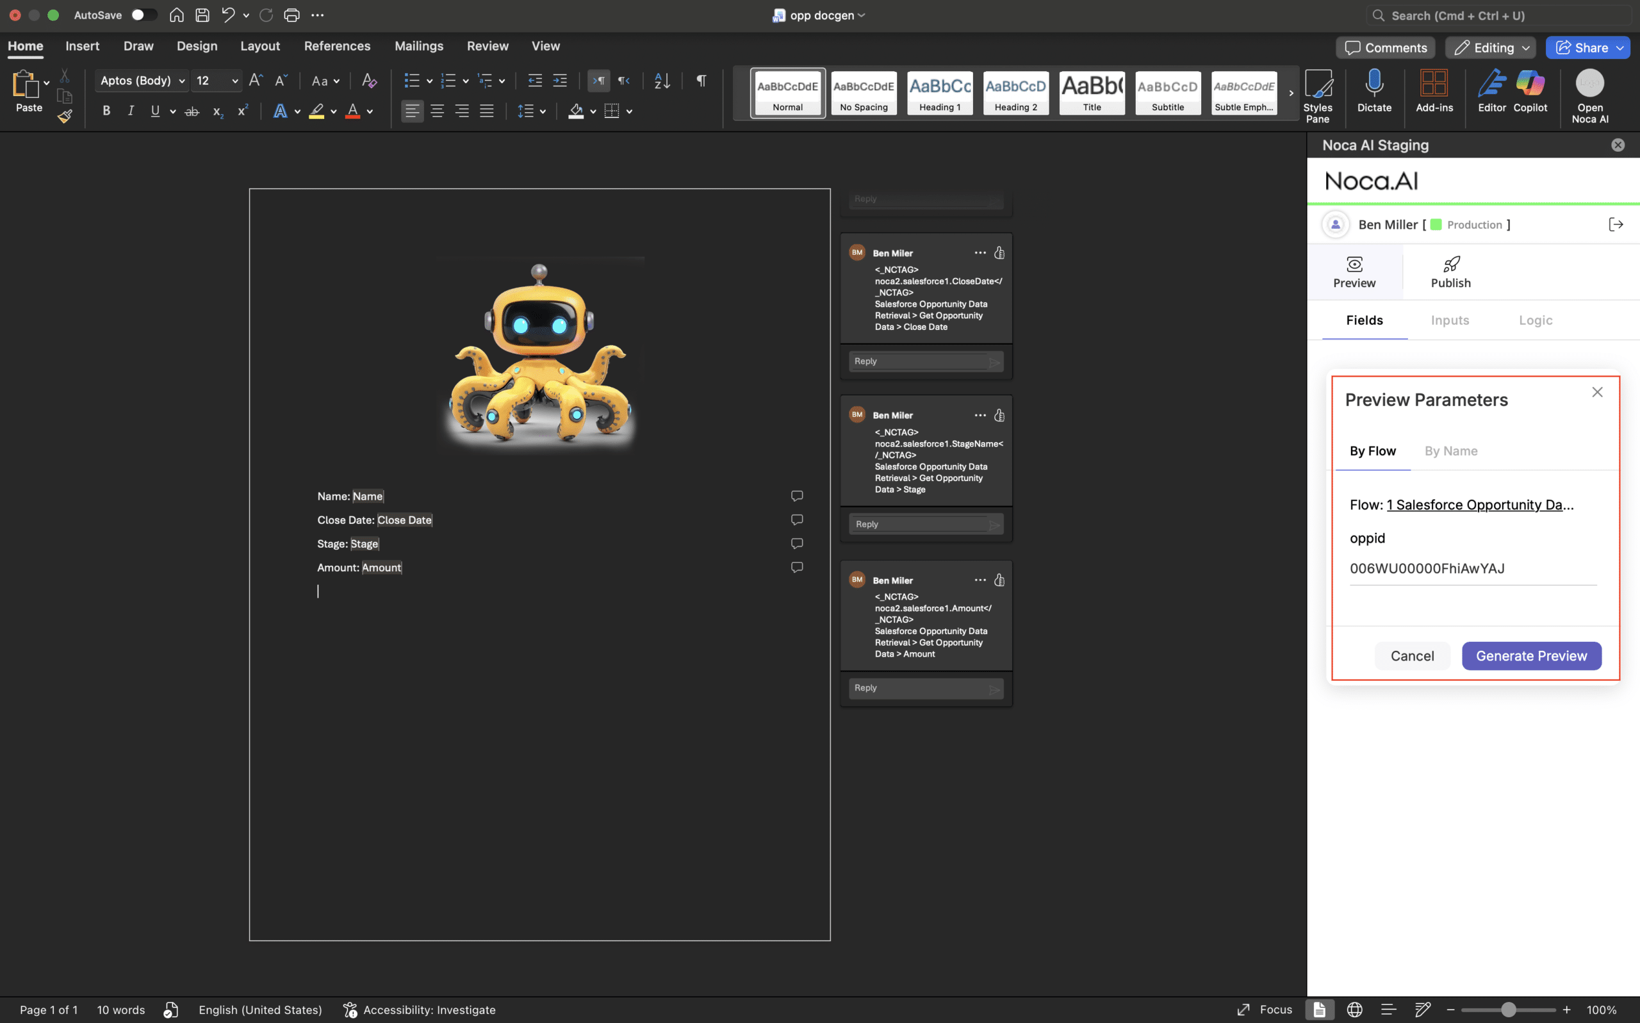Toggle Underline formatting
The width and height of the screenshot is (1640, 1023).
pyautogui.click(x=155, y=111)
